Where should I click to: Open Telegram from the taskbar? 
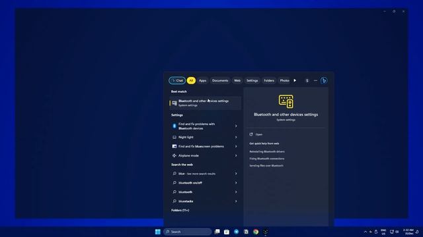point(237,232)
